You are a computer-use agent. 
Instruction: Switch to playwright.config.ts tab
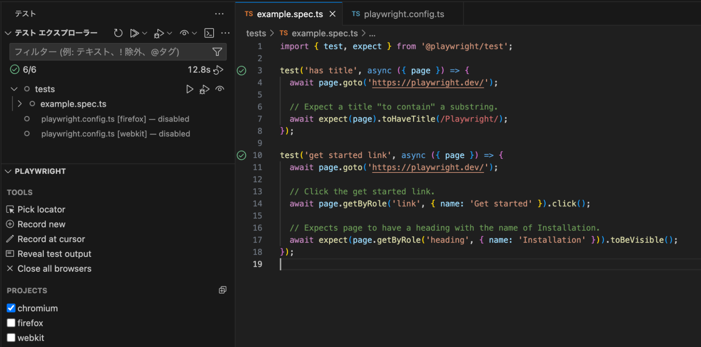point(403,14)
